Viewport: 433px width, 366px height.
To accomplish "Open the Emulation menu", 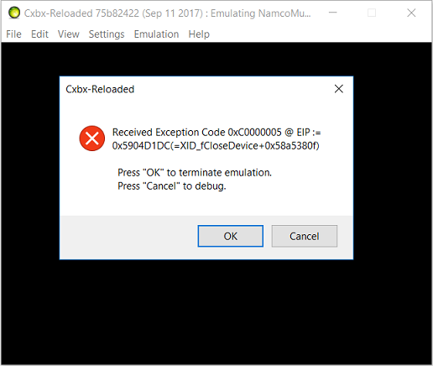I will (x=156, y=34).
